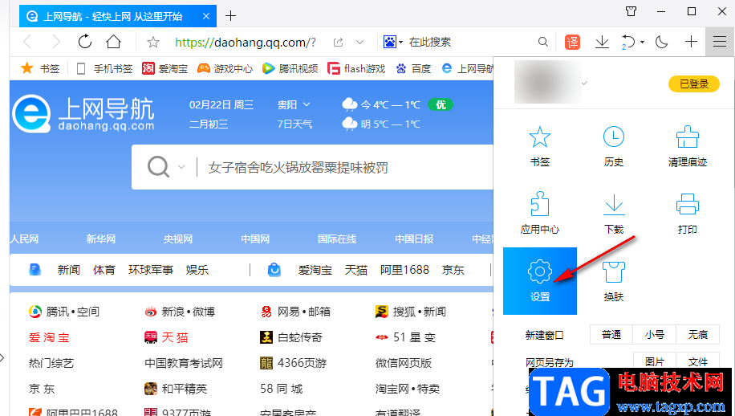The height and width of the screenshot is (416, 735).
Task: Open 书签 in the bookmarks bar
Action: [40, 68]
